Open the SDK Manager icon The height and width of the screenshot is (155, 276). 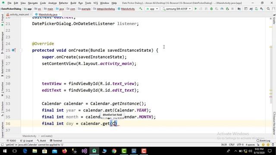pyautogui.click(x=262, y=9)
